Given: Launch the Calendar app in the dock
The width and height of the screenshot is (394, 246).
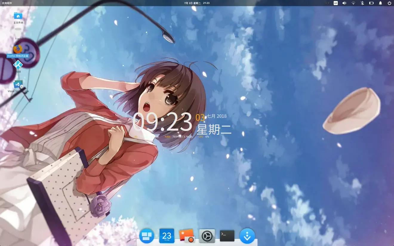Looking at the screenshot, I should click(167, 236).
